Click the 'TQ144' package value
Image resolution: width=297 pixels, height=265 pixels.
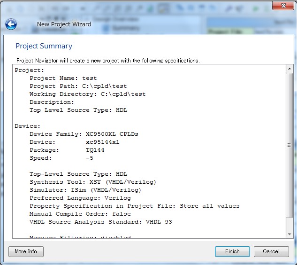click(95, 150)
